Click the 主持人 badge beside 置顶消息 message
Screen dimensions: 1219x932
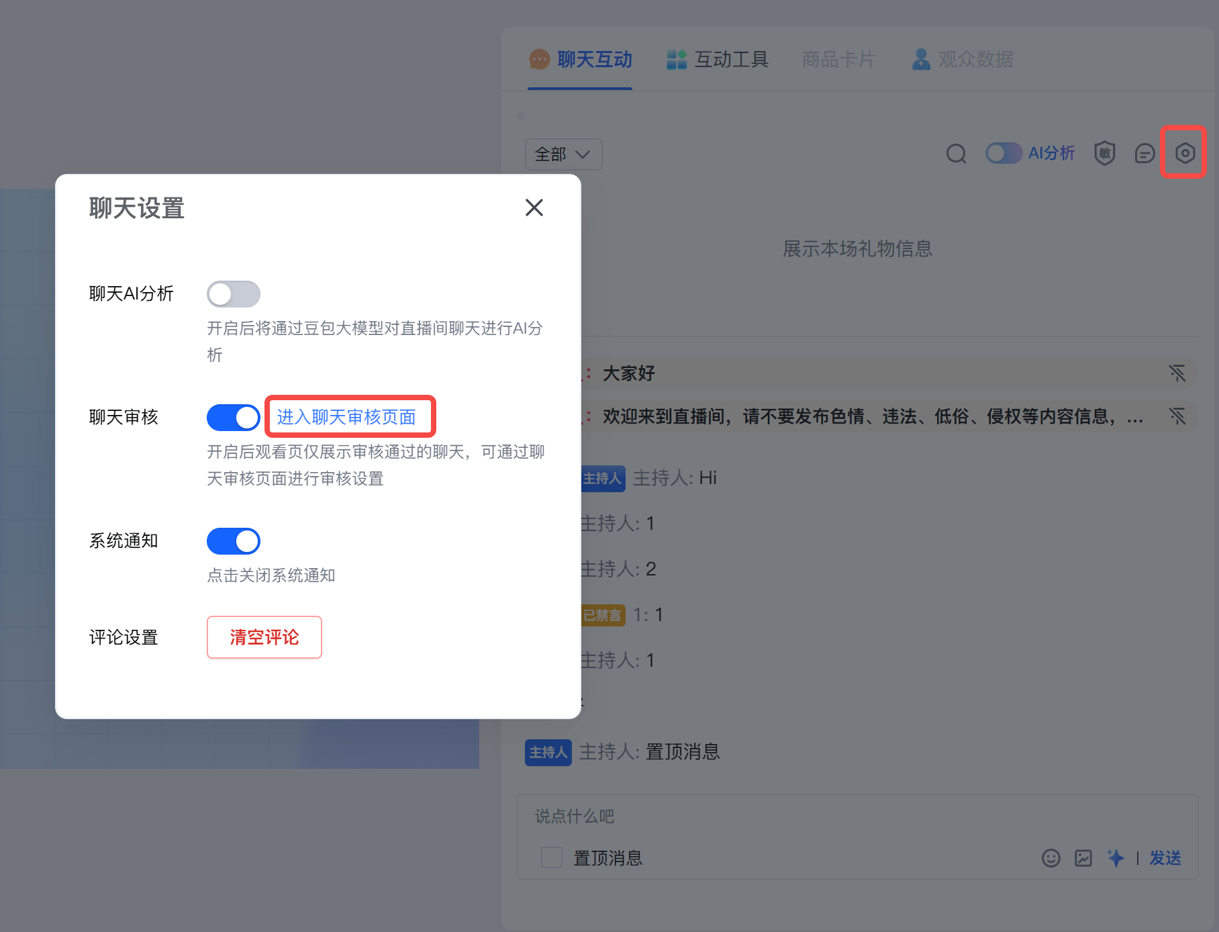click(x=548, y=752)
